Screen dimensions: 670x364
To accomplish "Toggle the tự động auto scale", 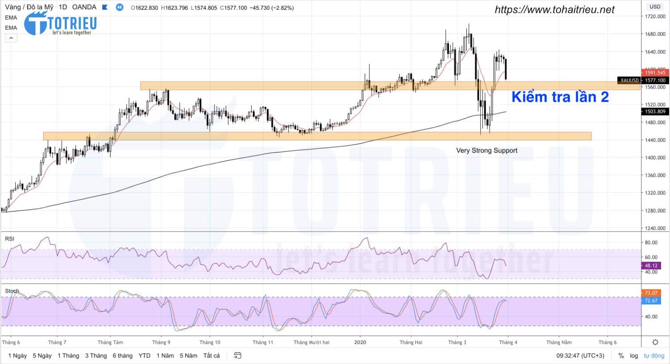I will [654, 356].
